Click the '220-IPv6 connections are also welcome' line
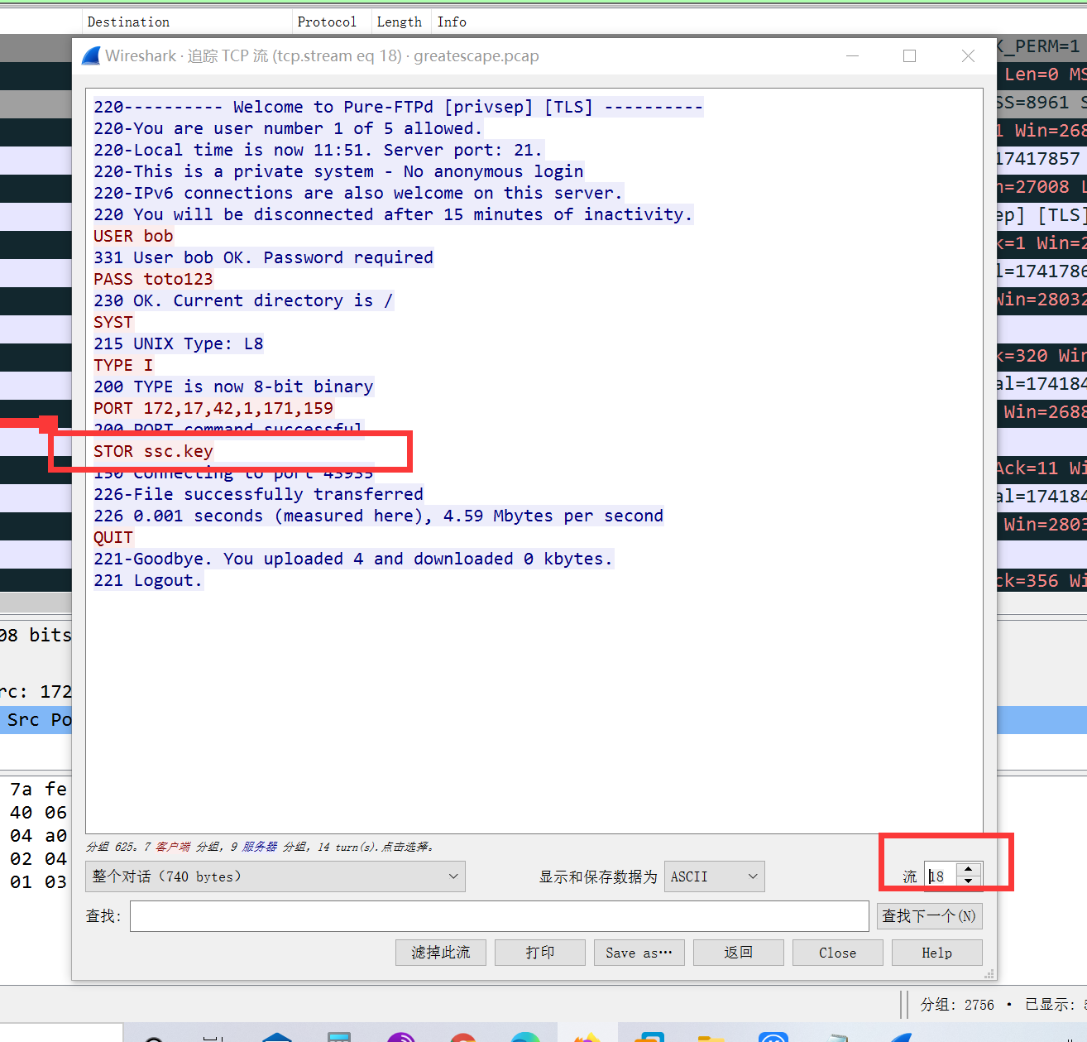Image resolution: width=1087 pixels, height=1042 pixels. (358, 193)
